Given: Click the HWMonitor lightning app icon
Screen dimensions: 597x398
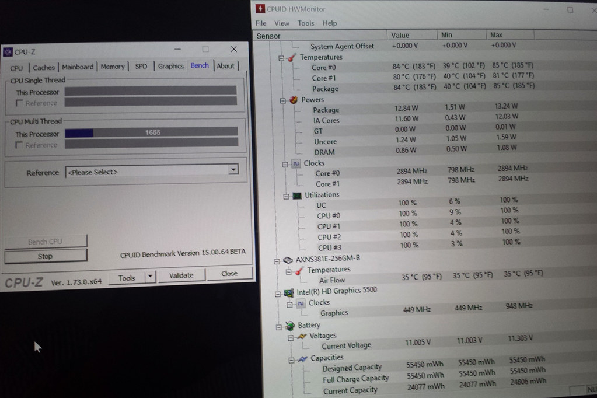Looking at the screenshot, I should pos(260,9).
